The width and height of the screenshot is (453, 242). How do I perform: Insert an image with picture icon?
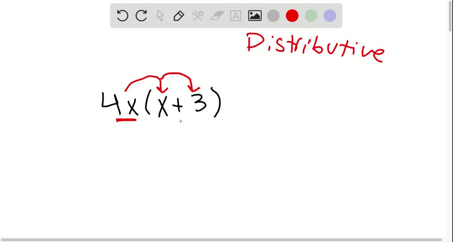pyautogui.click(x=255, y=15)
